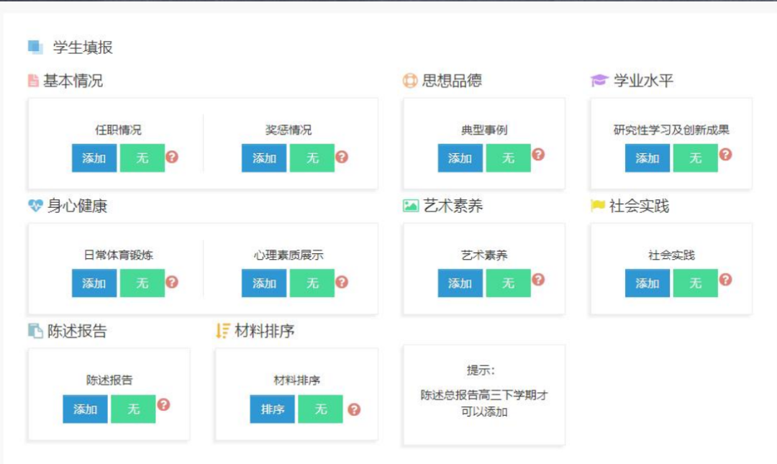Click the question mark in 艺术素养 card

click(538, 279)
